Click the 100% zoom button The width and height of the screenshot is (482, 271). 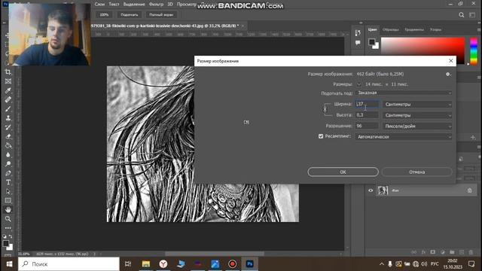(104, 15)
